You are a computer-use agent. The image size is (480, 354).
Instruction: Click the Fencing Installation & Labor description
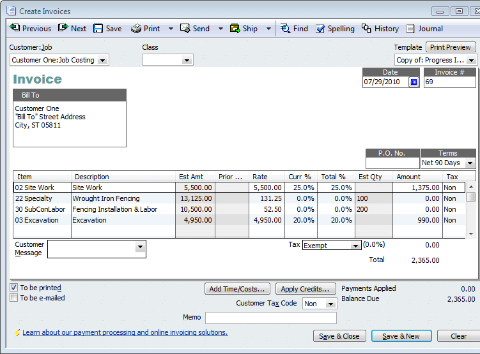pos(115,209)
